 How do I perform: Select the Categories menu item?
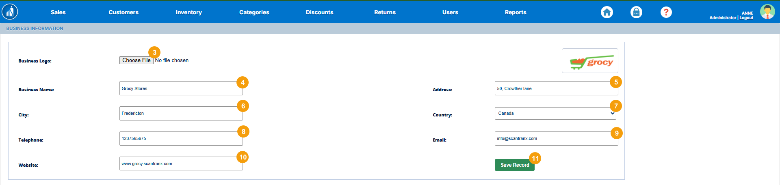coord(254,13)
